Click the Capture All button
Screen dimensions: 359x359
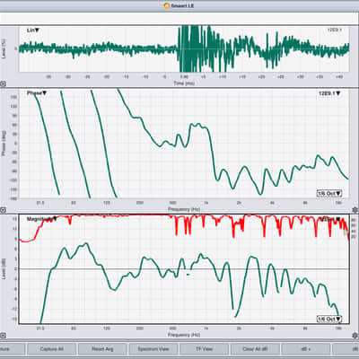pyautogui.click(x=51, y=349)
